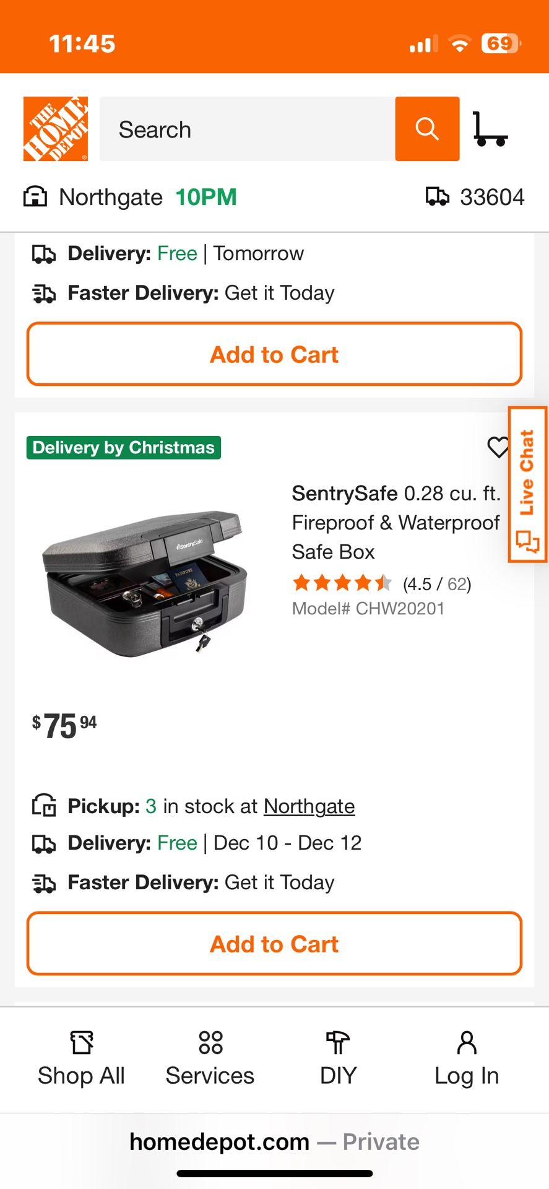
Task: Toggle the wishlist heart for the SentrySafe box
Action: 499,448
